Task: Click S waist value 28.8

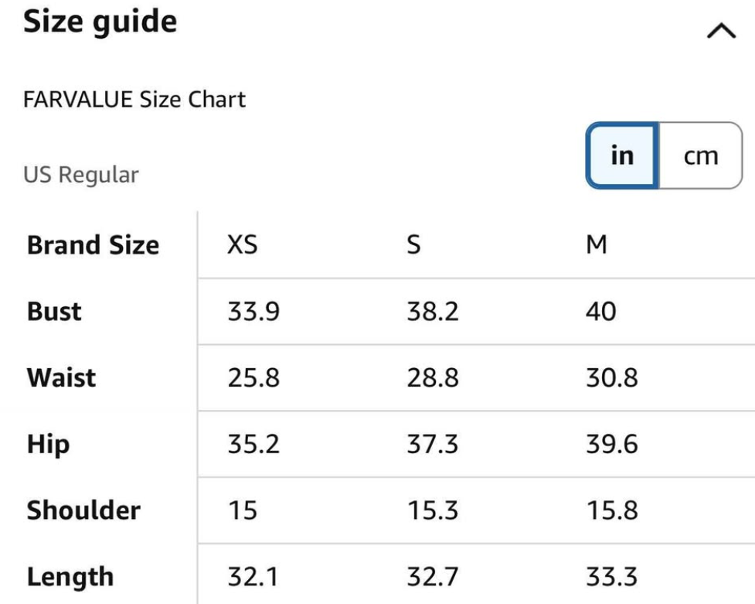Action: pos(433,378)
